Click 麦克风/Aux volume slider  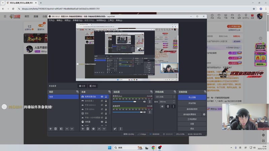[127, 102]
